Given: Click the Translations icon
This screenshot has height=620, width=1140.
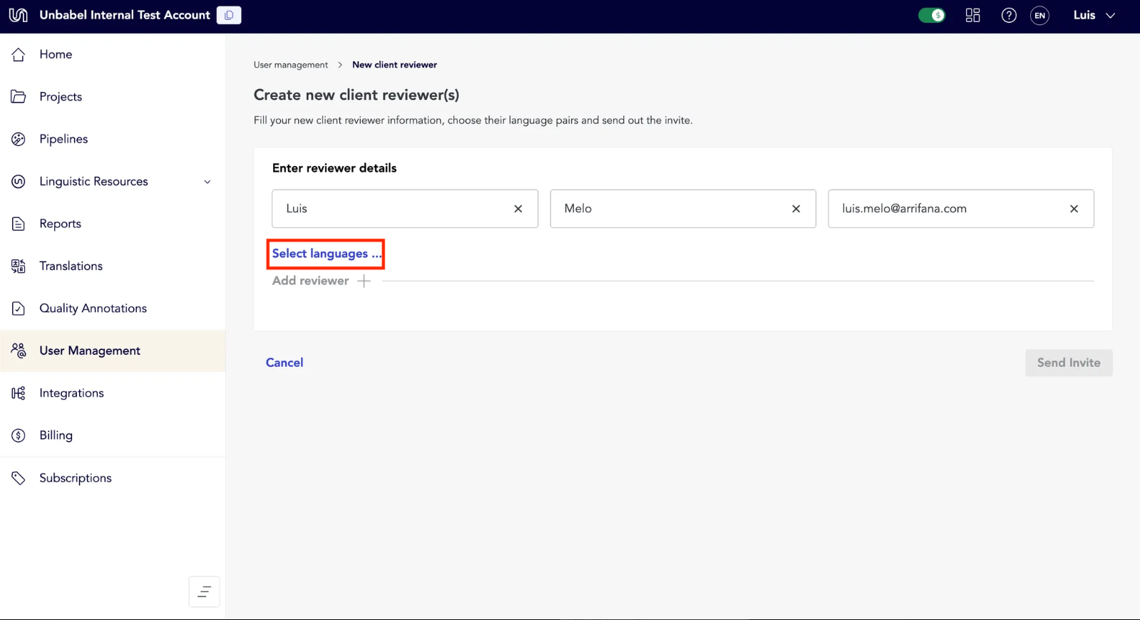Looking at the screenshot, I should pyautogui.click(x=19, y=266).
